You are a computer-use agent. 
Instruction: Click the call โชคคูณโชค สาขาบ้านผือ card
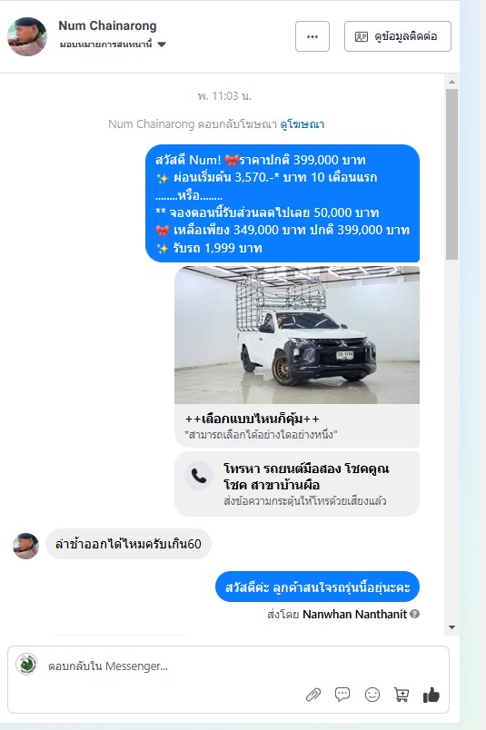pyautogui.click(x=297, y=484)
